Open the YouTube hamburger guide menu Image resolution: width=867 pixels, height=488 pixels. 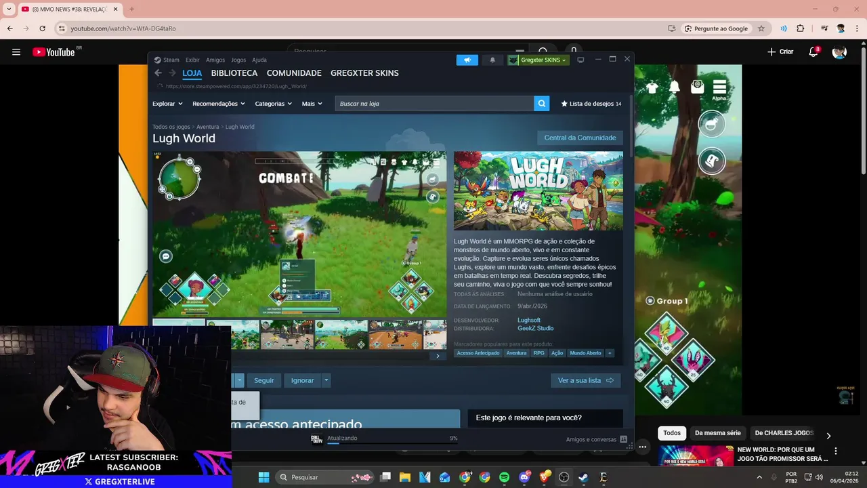tap(16, 52)
